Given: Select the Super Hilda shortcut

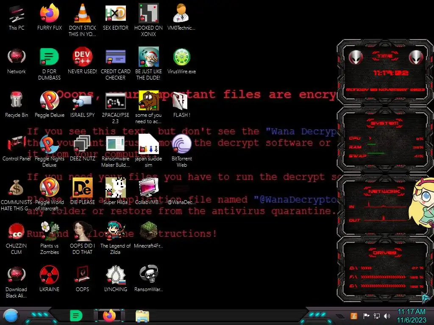Looking at the screenshot, I should point(116,187).
